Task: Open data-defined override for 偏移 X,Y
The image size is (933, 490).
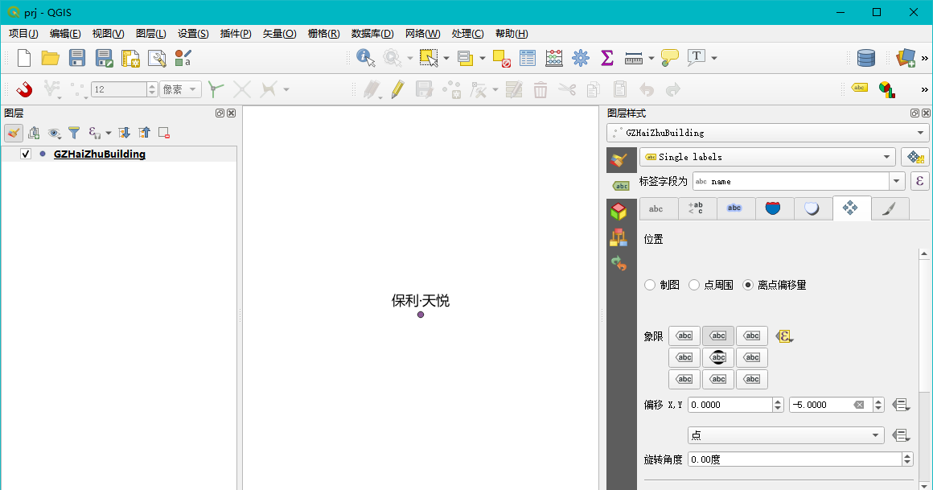Action: [902, 405]
